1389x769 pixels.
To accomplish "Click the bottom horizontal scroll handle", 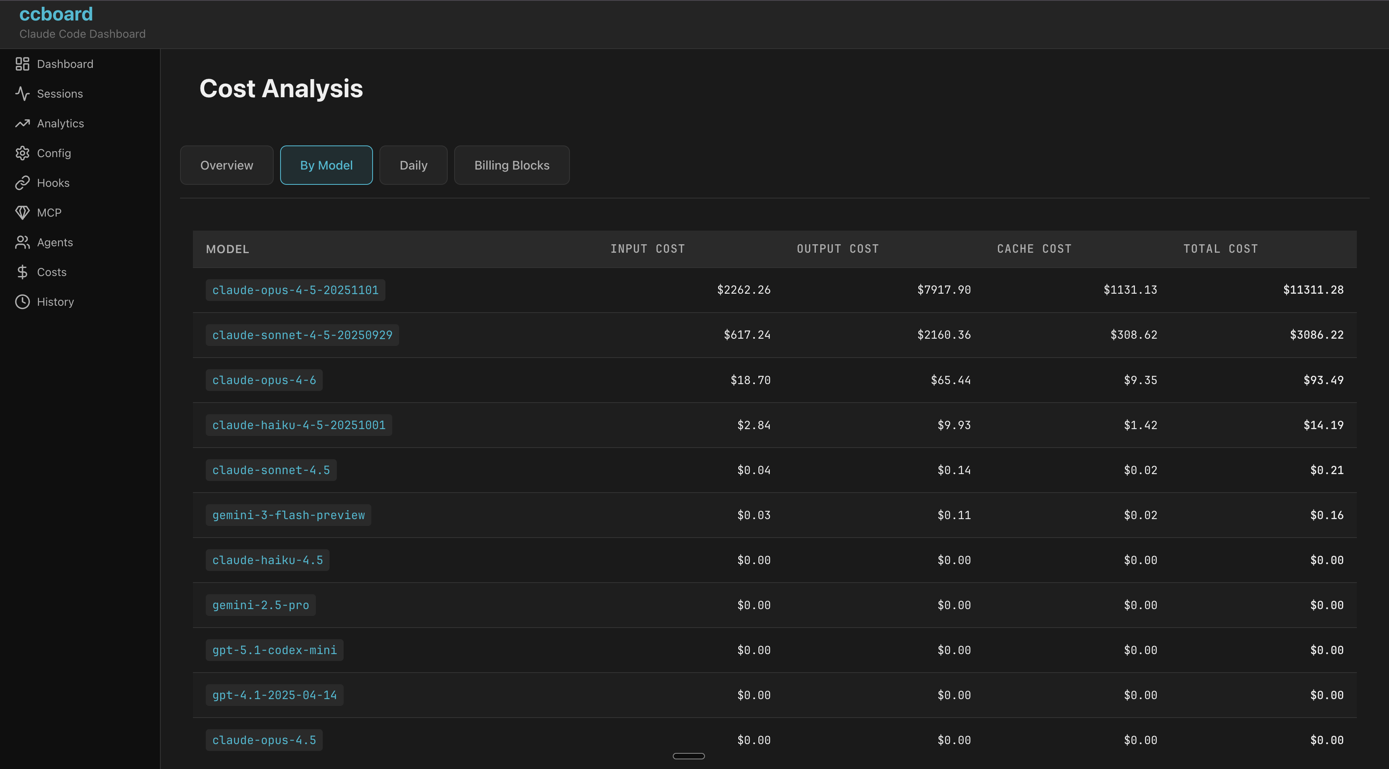I will point(688,756).
